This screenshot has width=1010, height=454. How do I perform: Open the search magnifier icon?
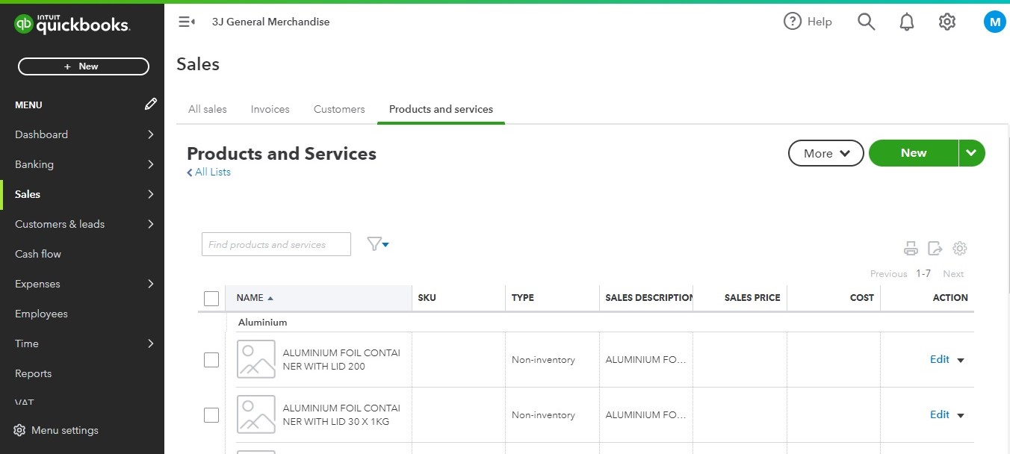point(866,22)
